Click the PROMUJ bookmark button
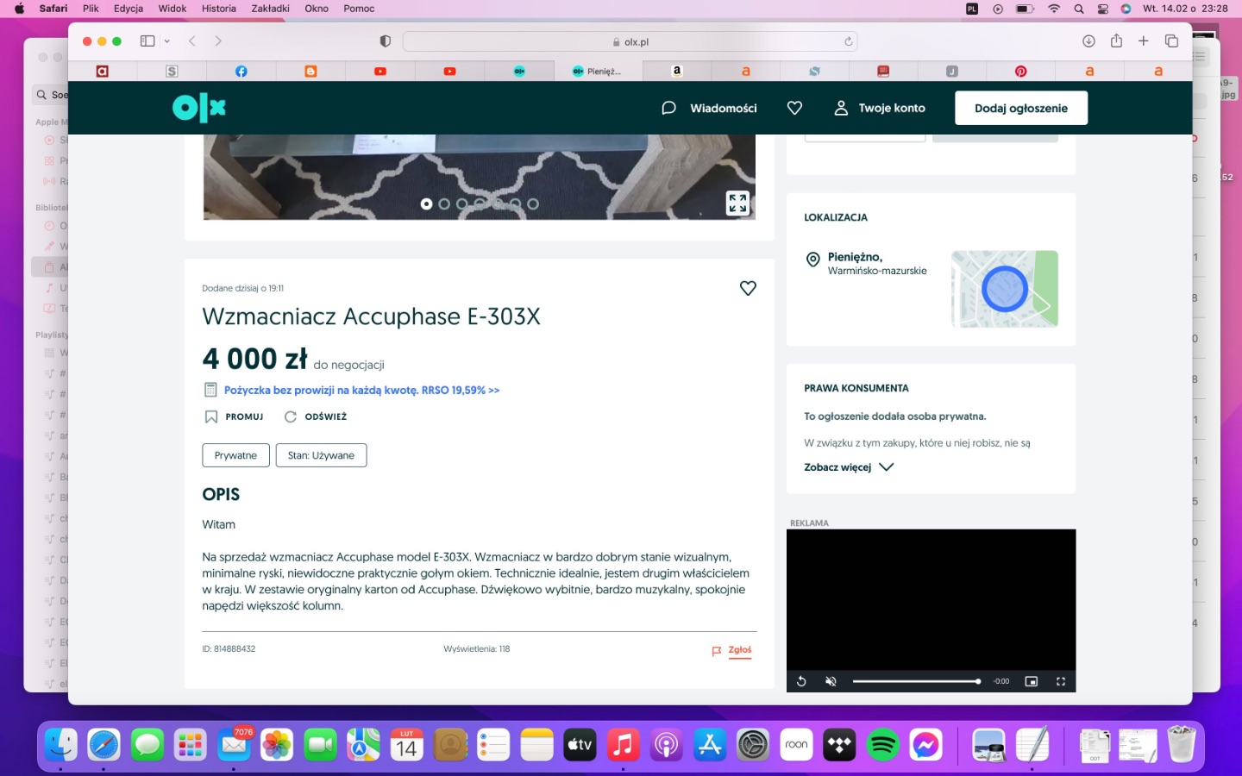Screen dimensions: 1242x776 [x=234, y=416]
